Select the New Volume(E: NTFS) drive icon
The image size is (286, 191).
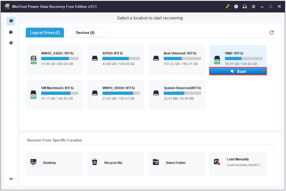[156, 58]
